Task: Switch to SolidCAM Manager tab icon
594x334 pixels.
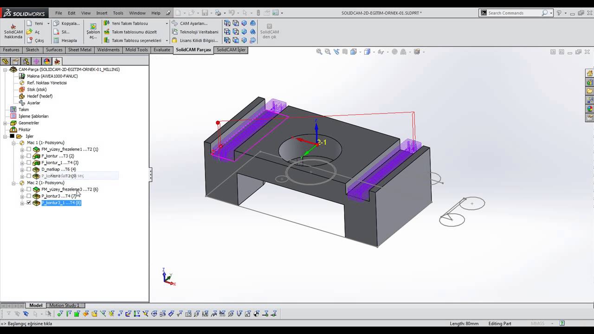Action: point(57,61)
